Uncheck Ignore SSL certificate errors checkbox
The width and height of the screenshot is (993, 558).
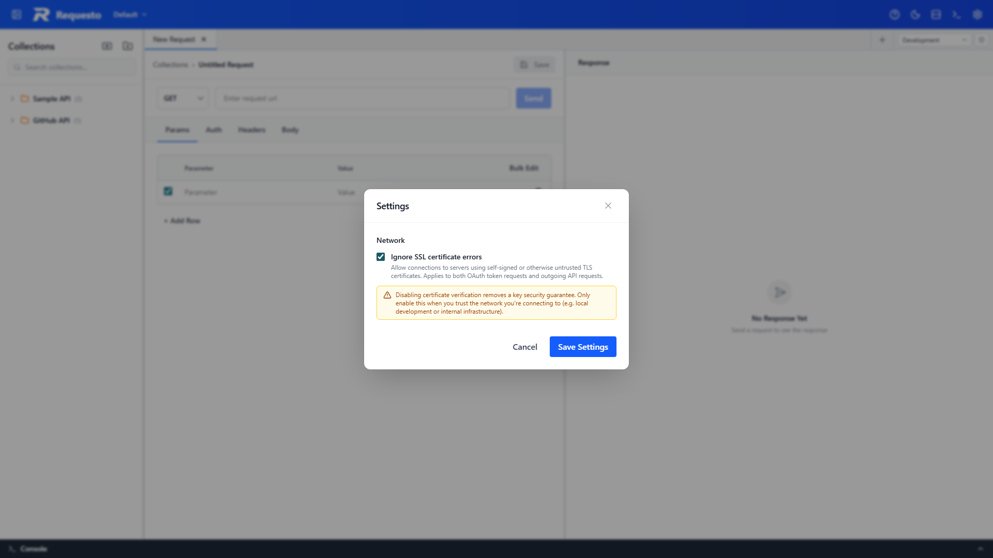(381, 257)
